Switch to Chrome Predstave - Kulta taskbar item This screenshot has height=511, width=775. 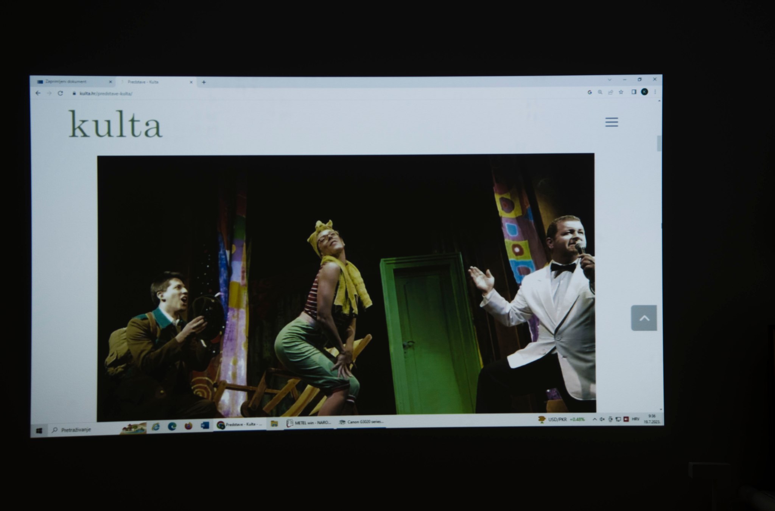coord(240,425)
